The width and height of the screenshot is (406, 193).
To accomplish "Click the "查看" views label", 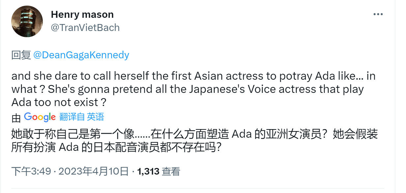I will [171, 171].
